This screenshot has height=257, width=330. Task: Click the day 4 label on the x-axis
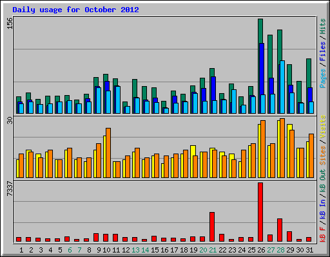(x=50, y=250)
